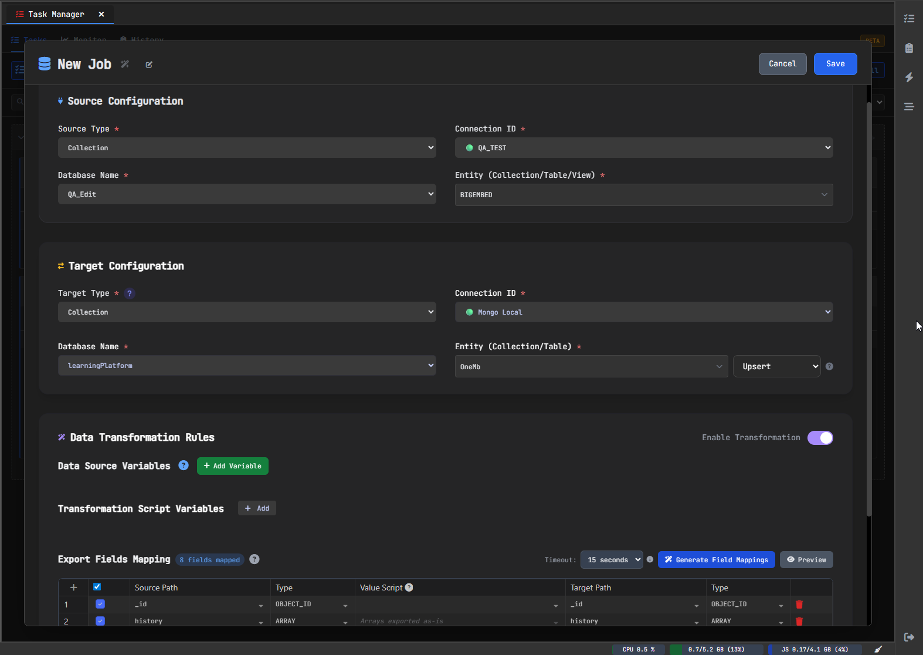Toggle select-all checkbox in mapping header
Viewport: 923px width, 655px height.
coord(97,587)
